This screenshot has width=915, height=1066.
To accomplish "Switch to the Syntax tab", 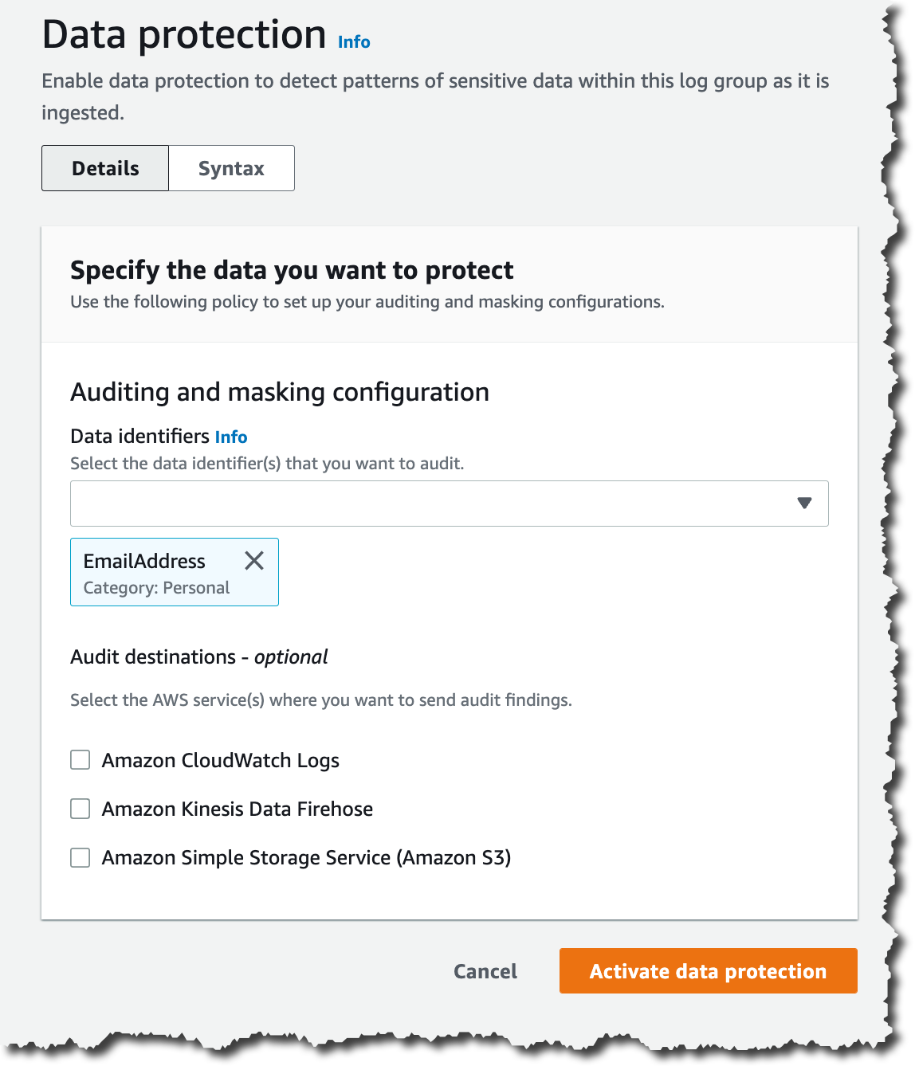I will click(231, 168).
